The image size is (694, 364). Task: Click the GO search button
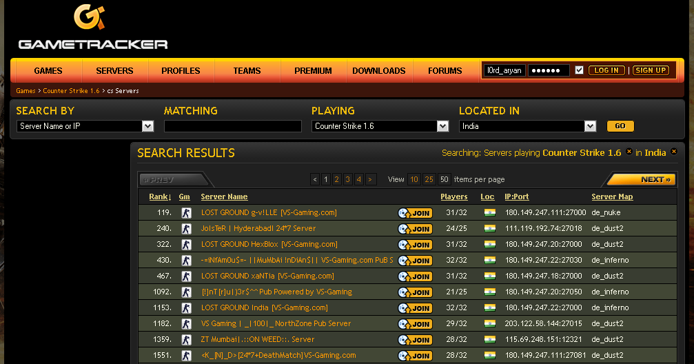pyautogui.click(x=620, y=126)
